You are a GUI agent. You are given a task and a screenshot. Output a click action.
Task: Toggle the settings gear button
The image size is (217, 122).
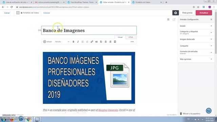(x=176, y=13)
